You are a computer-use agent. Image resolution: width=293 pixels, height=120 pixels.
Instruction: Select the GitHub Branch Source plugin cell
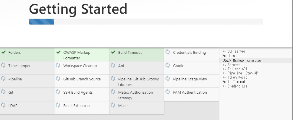pyautogui.click(x=82, y=81)
